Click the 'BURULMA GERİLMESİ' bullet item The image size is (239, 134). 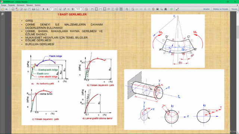[40, 44]
